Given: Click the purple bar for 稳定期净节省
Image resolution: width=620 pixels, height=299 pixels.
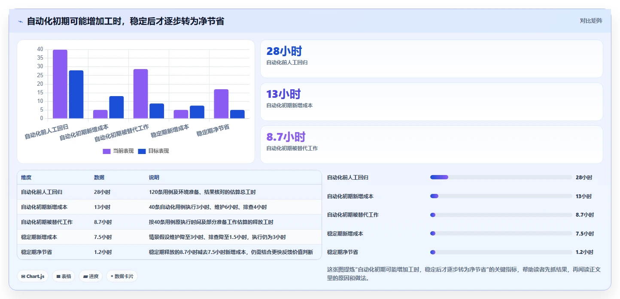Looking at the screenshot, I should (221, 104).
